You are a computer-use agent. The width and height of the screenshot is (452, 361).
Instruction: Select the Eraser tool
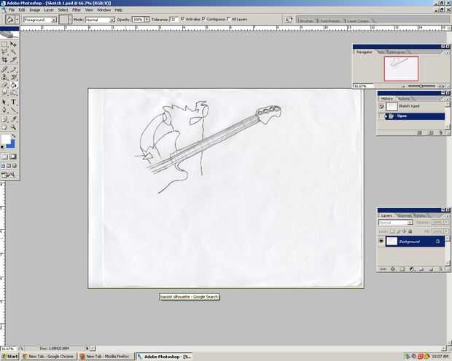[x=4, y=85]
